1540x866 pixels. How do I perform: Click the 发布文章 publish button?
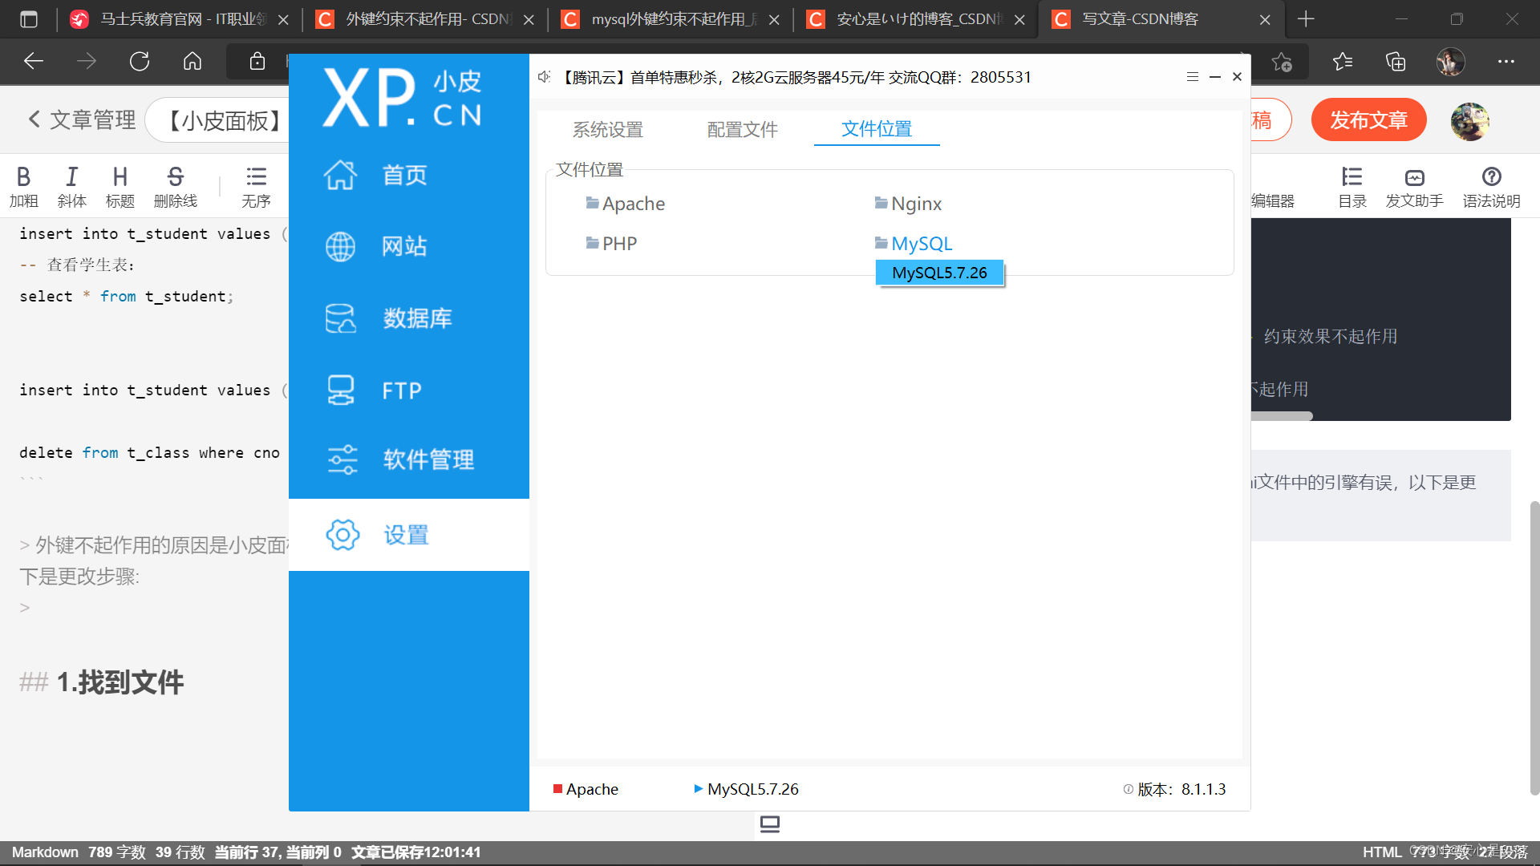[x=1368, y=120]
